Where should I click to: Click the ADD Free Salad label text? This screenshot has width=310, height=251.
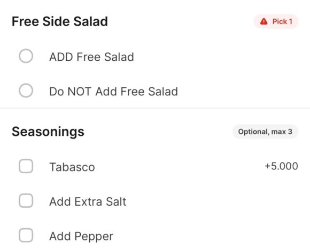click(91, 57)
